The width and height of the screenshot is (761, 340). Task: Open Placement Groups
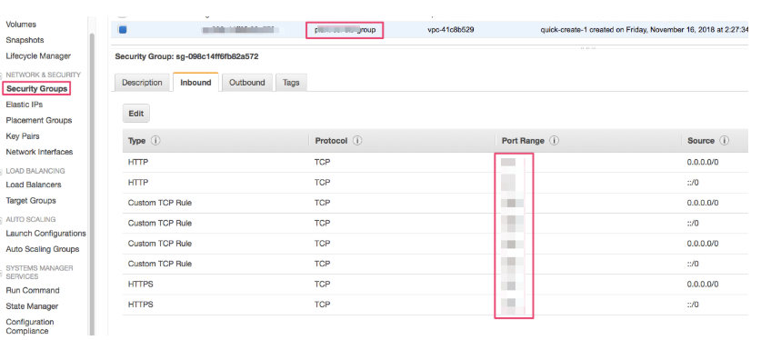(x=39, y=120)
